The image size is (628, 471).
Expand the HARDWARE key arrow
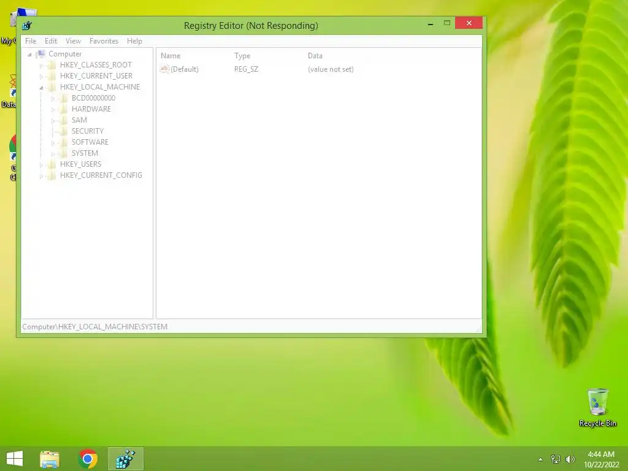[53, 109]
